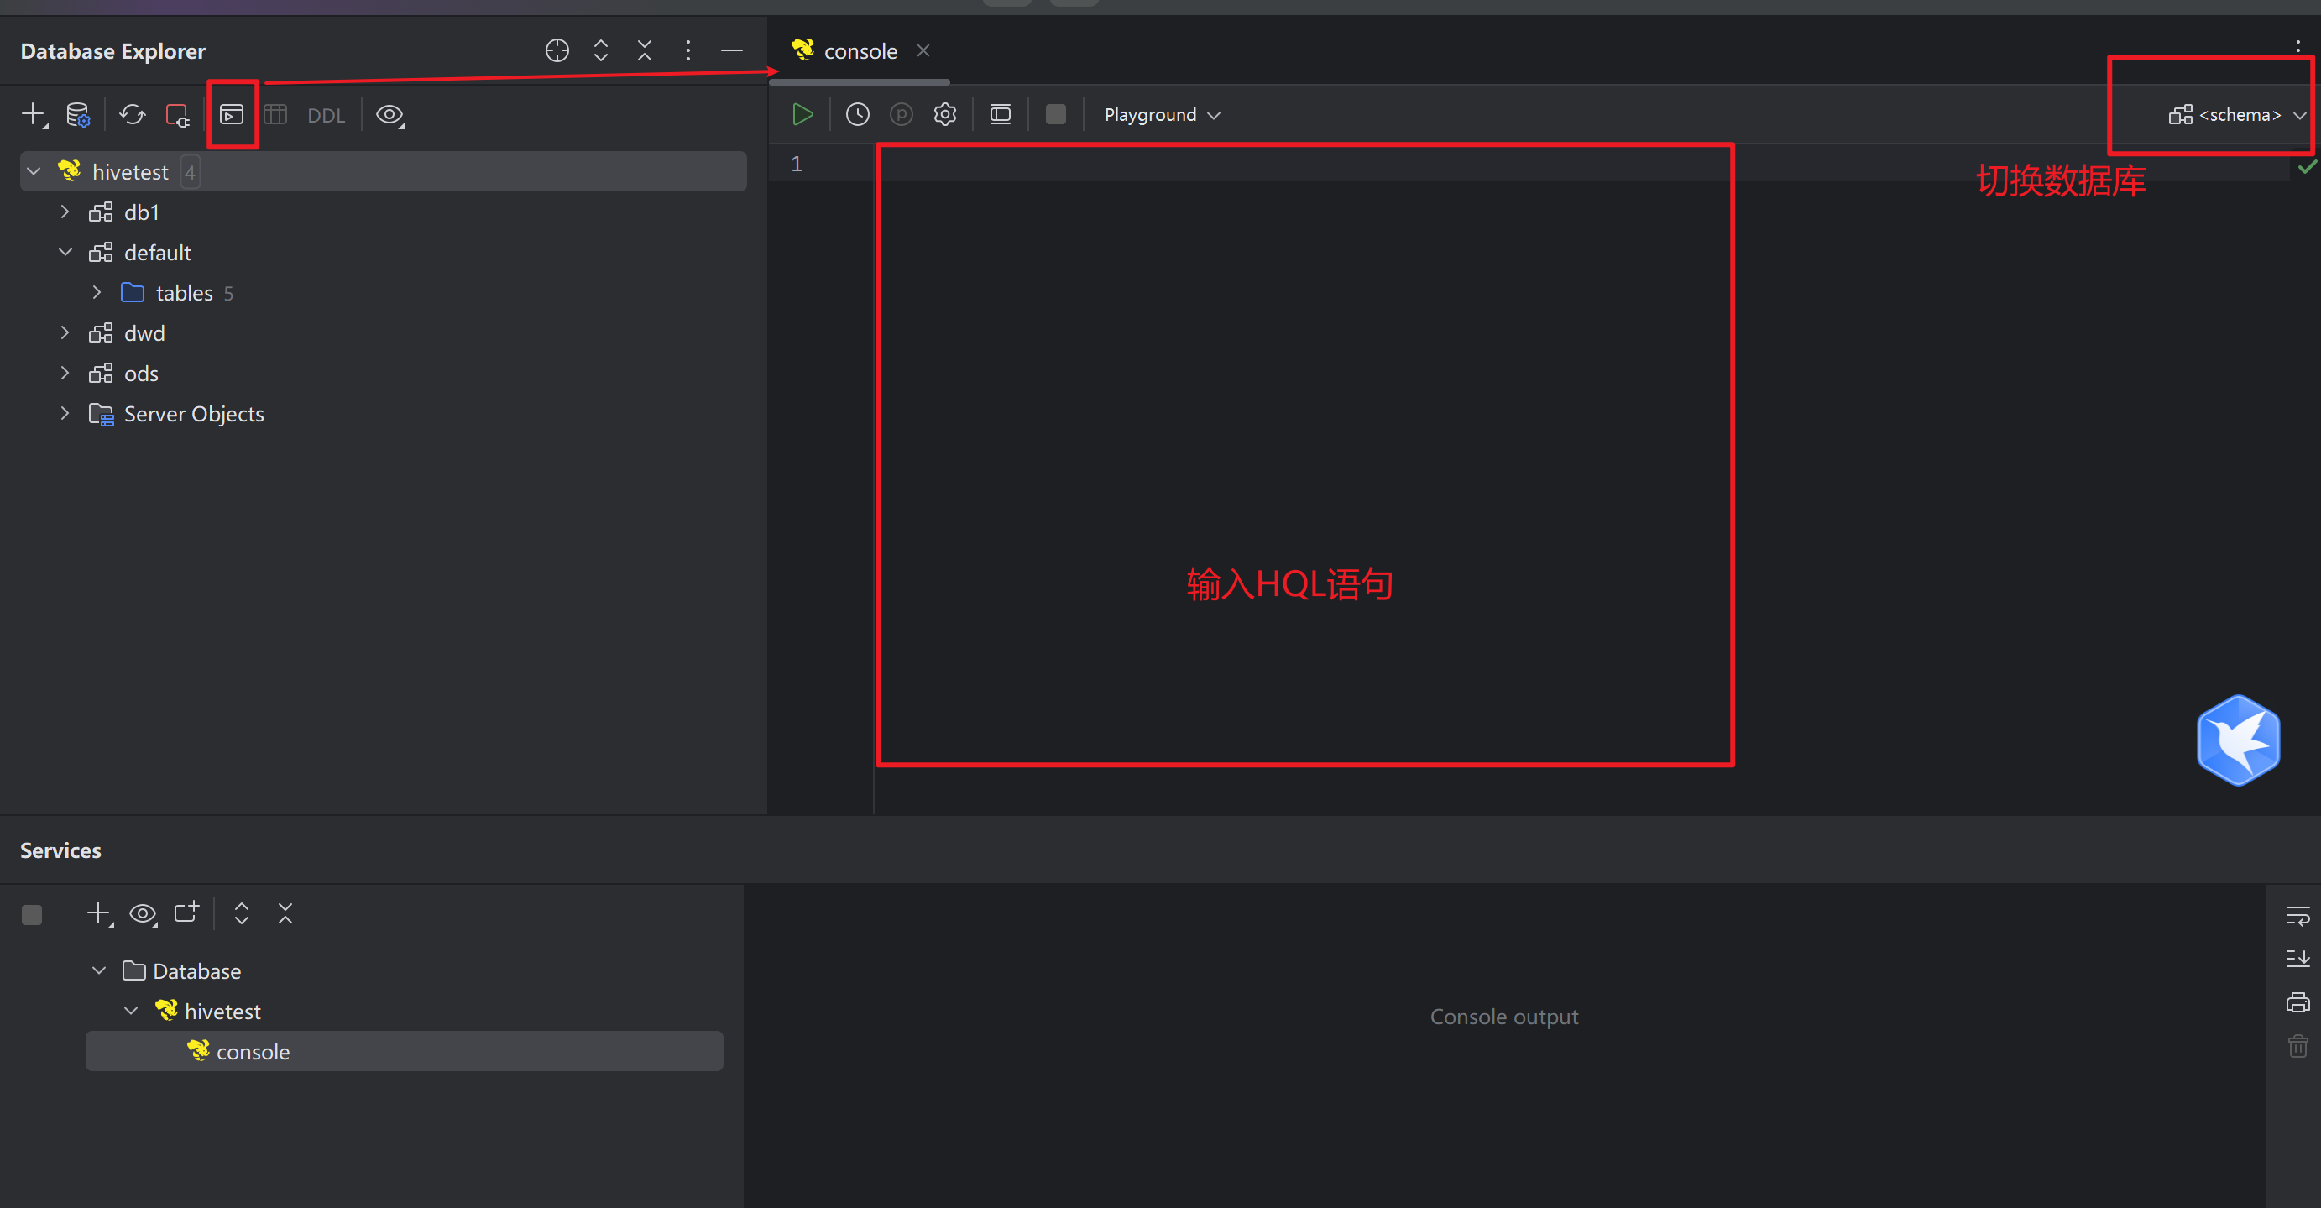The width and height of the screenshot is (2321, 1208).
Task: Expand the db1 schema node
Action: pos(65,212)
